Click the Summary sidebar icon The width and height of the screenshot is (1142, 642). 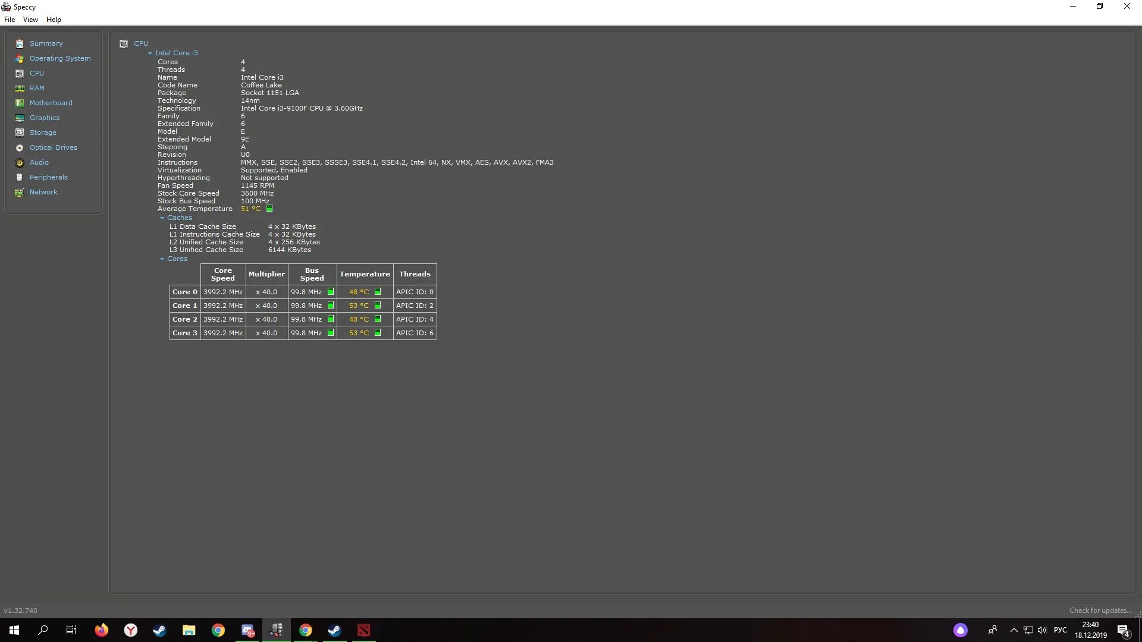pyautogui.click(x=20, y=44)
